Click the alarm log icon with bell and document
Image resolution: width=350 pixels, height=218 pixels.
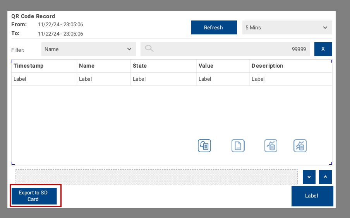tap(204, 146)
